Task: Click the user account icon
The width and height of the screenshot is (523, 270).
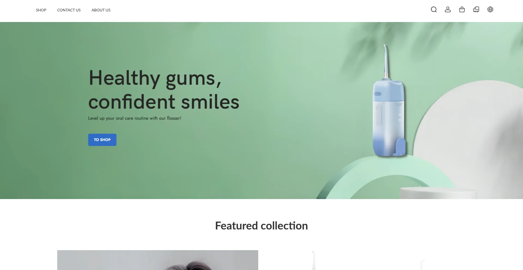Action: pos(448,10)
